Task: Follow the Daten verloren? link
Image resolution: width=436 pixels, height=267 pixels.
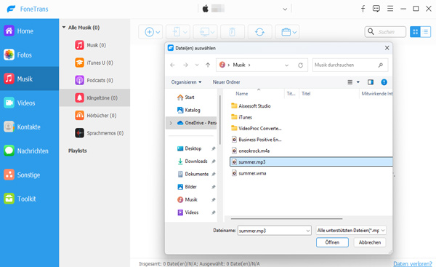Action: (413, 263)
